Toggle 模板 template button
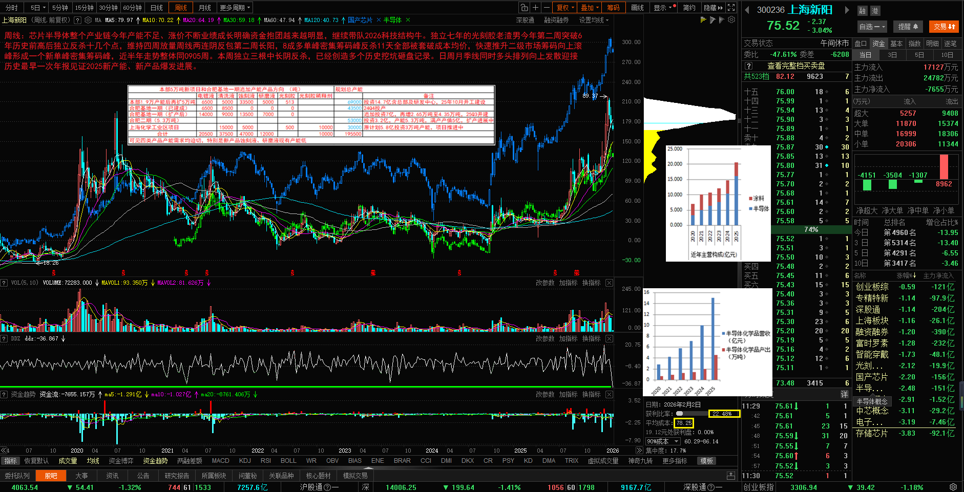Viewport: 964px width, 492px height. tap(707, 461)
